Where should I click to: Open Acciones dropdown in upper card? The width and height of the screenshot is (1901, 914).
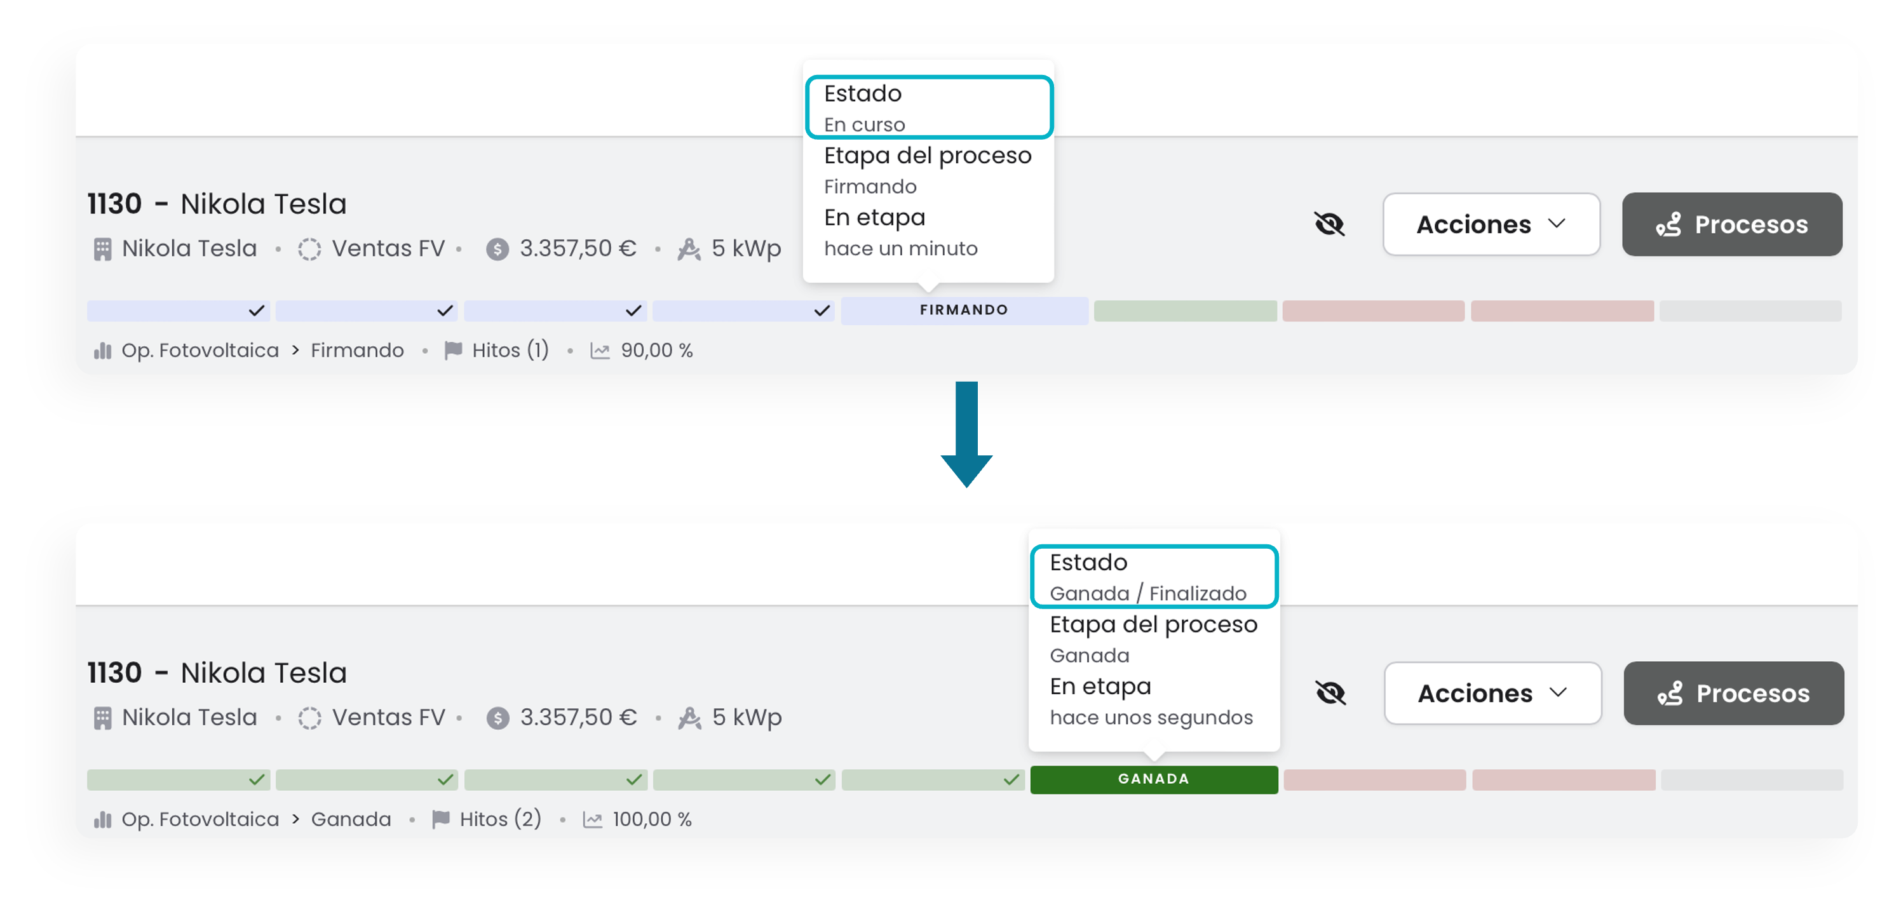(1491, 224)
